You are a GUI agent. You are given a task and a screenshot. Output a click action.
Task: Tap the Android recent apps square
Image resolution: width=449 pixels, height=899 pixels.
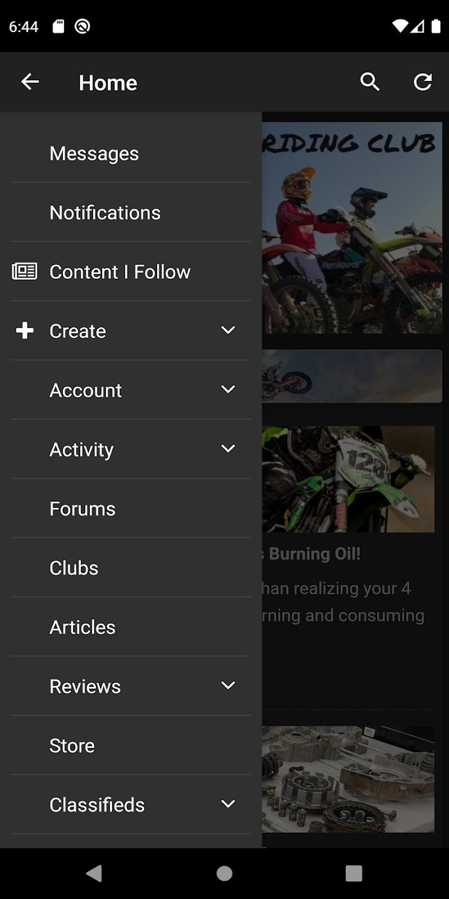[354, 873]
